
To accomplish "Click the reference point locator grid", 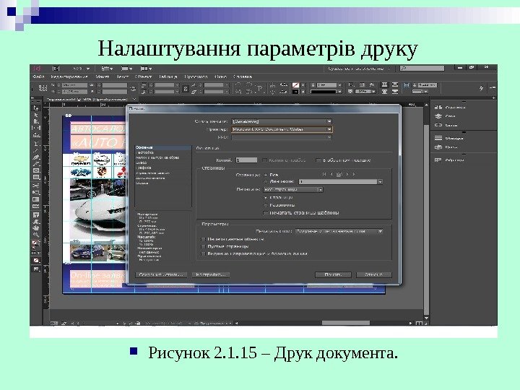I will [x=43, y=88].
